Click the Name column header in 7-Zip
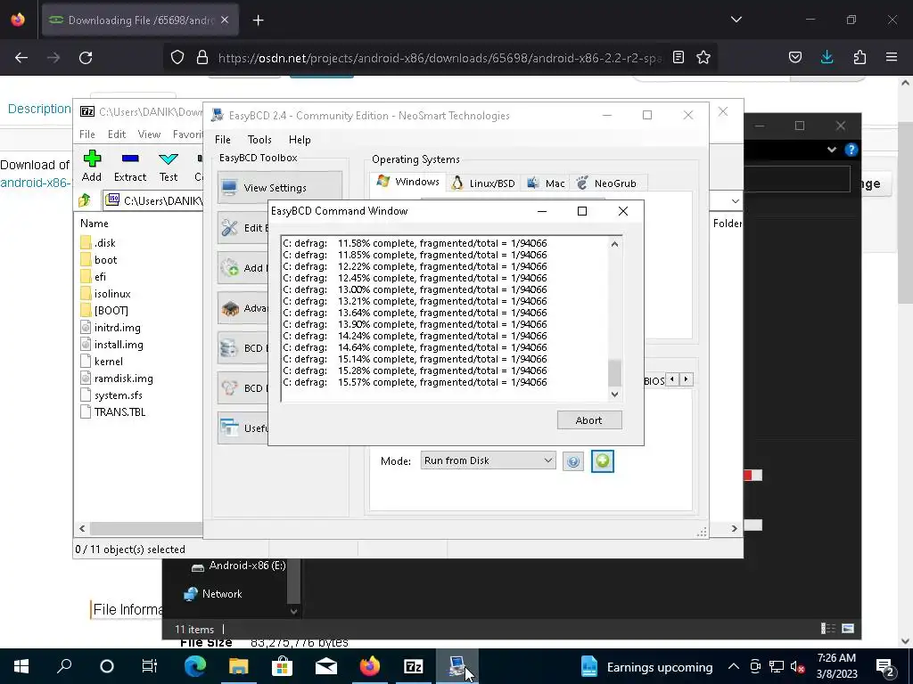913x684 pixels. [95, 224]
